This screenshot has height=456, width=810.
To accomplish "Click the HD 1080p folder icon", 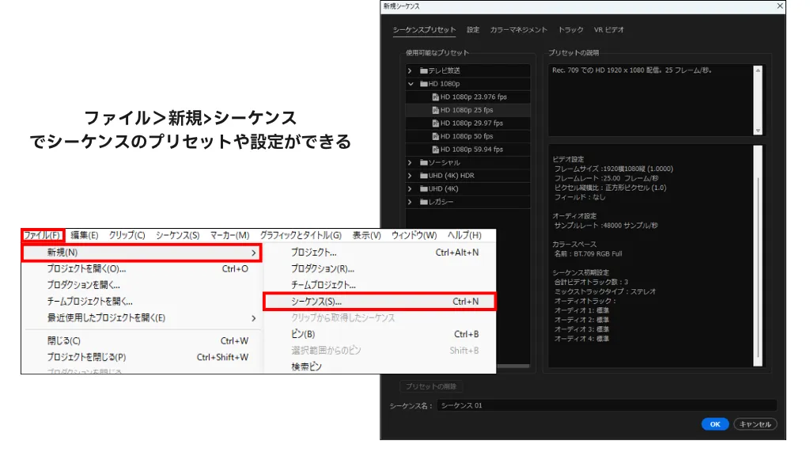I will tap(424, 84).
